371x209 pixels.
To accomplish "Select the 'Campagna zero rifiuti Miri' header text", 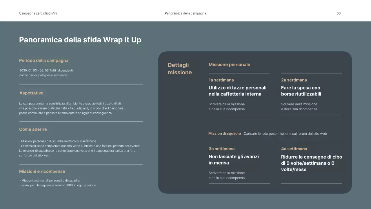I will [38, 13].
